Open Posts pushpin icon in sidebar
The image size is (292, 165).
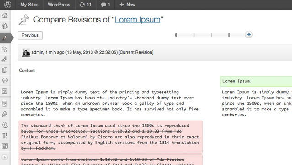(x=5, y=38)
